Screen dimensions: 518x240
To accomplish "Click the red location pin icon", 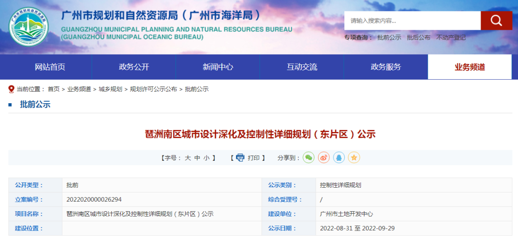I will tap(12, 89).
